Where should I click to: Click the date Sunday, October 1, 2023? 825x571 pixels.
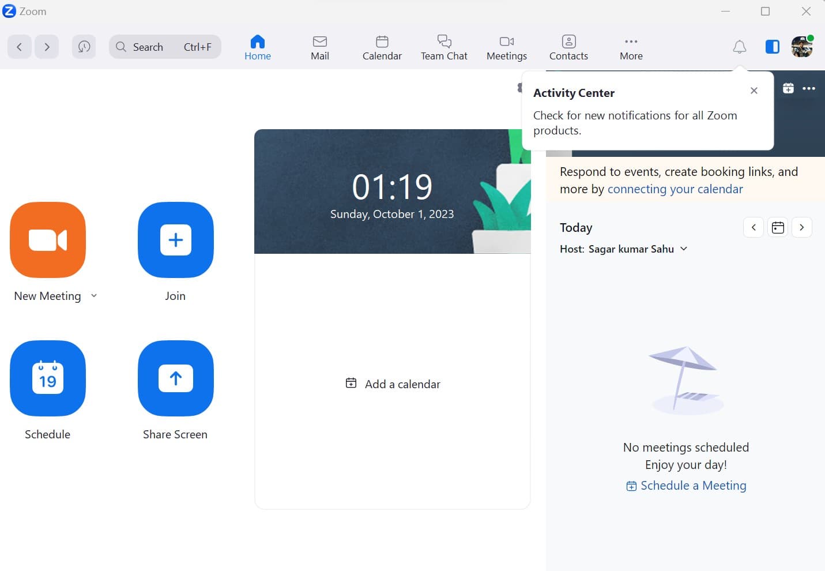[x=392, y=214]
